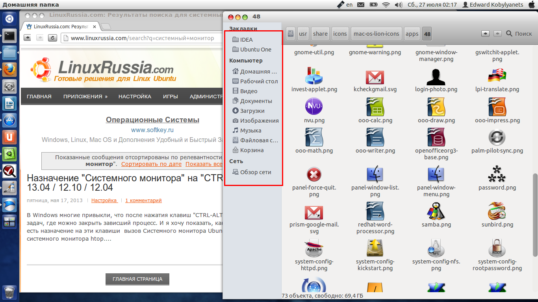Select the ooo-writer.png icon
Screen dimensions: 538x302
pyautogui.click(x=375, y=137)
